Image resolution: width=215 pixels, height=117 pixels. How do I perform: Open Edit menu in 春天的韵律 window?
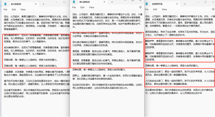pyautogui.click(x=14, y=9)
